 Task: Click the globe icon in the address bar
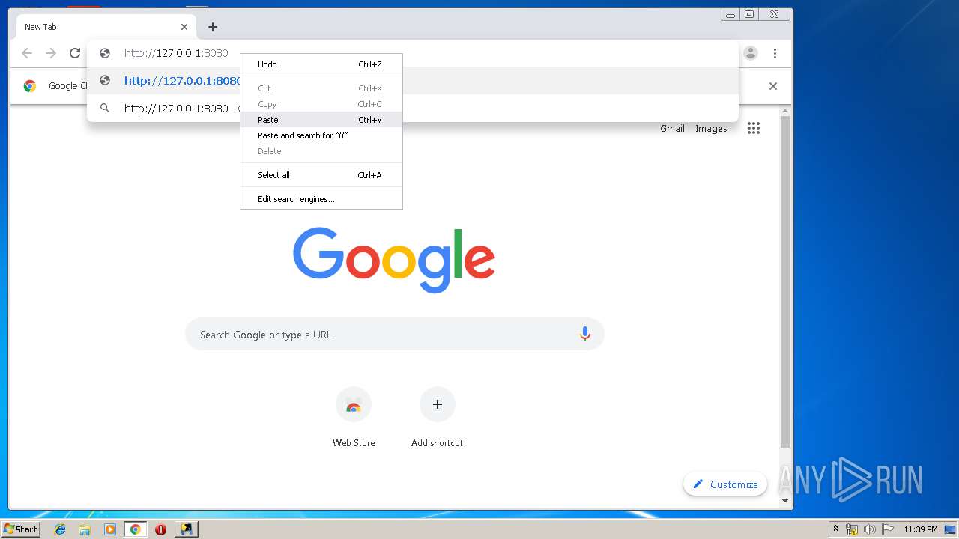tap(106, 53)
